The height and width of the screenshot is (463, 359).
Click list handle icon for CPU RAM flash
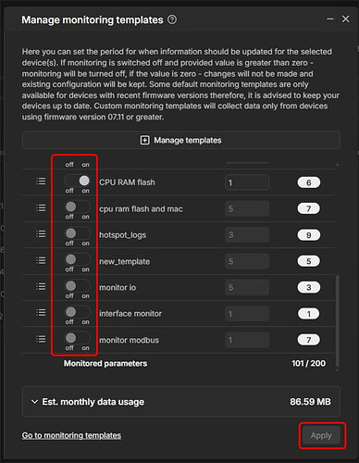coord(41,181)
